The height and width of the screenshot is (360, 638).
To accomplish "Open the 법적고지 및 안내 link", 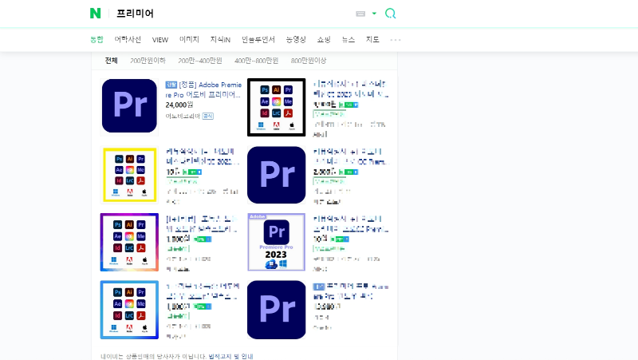I will tap(230, 356).
